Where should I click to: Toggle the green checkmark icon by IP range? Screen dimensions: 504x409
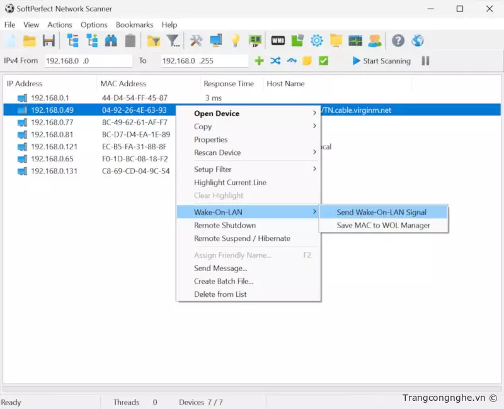323,61
